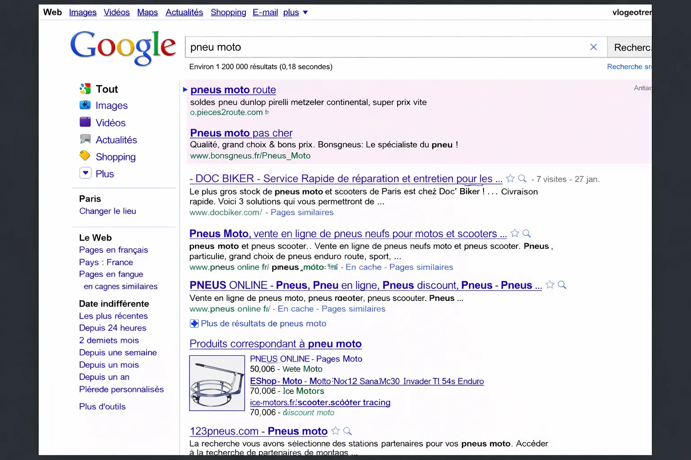The height and width of the screenshot is (460, 691).
Task: Select the Actualités sidebar link
Action: tap(116, 140)
